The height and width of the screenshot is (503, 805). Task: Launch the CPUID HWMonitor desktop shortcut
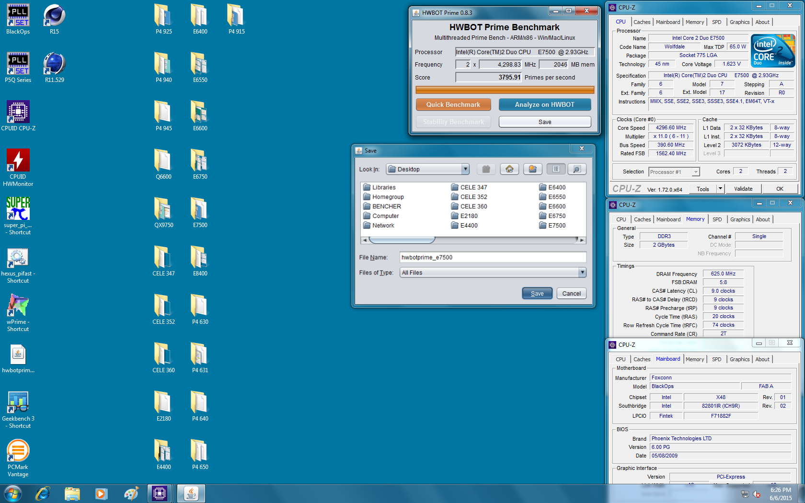point(18,167)
